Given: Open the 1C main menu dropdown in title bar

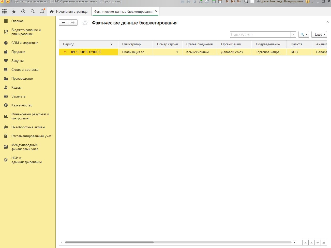Looking at the screenshot, I should (x=8, y=2).
